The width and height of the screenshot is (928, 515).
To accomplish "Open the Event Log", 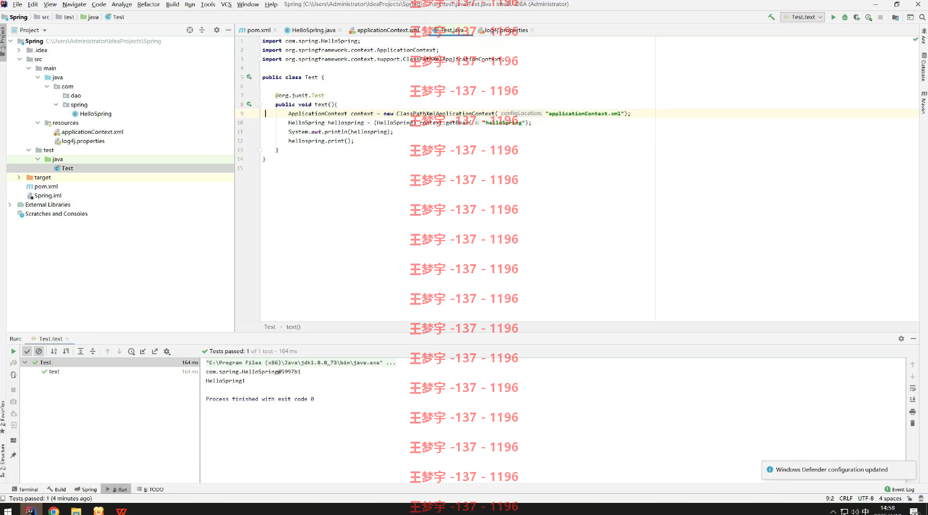I will click(899, 490).
